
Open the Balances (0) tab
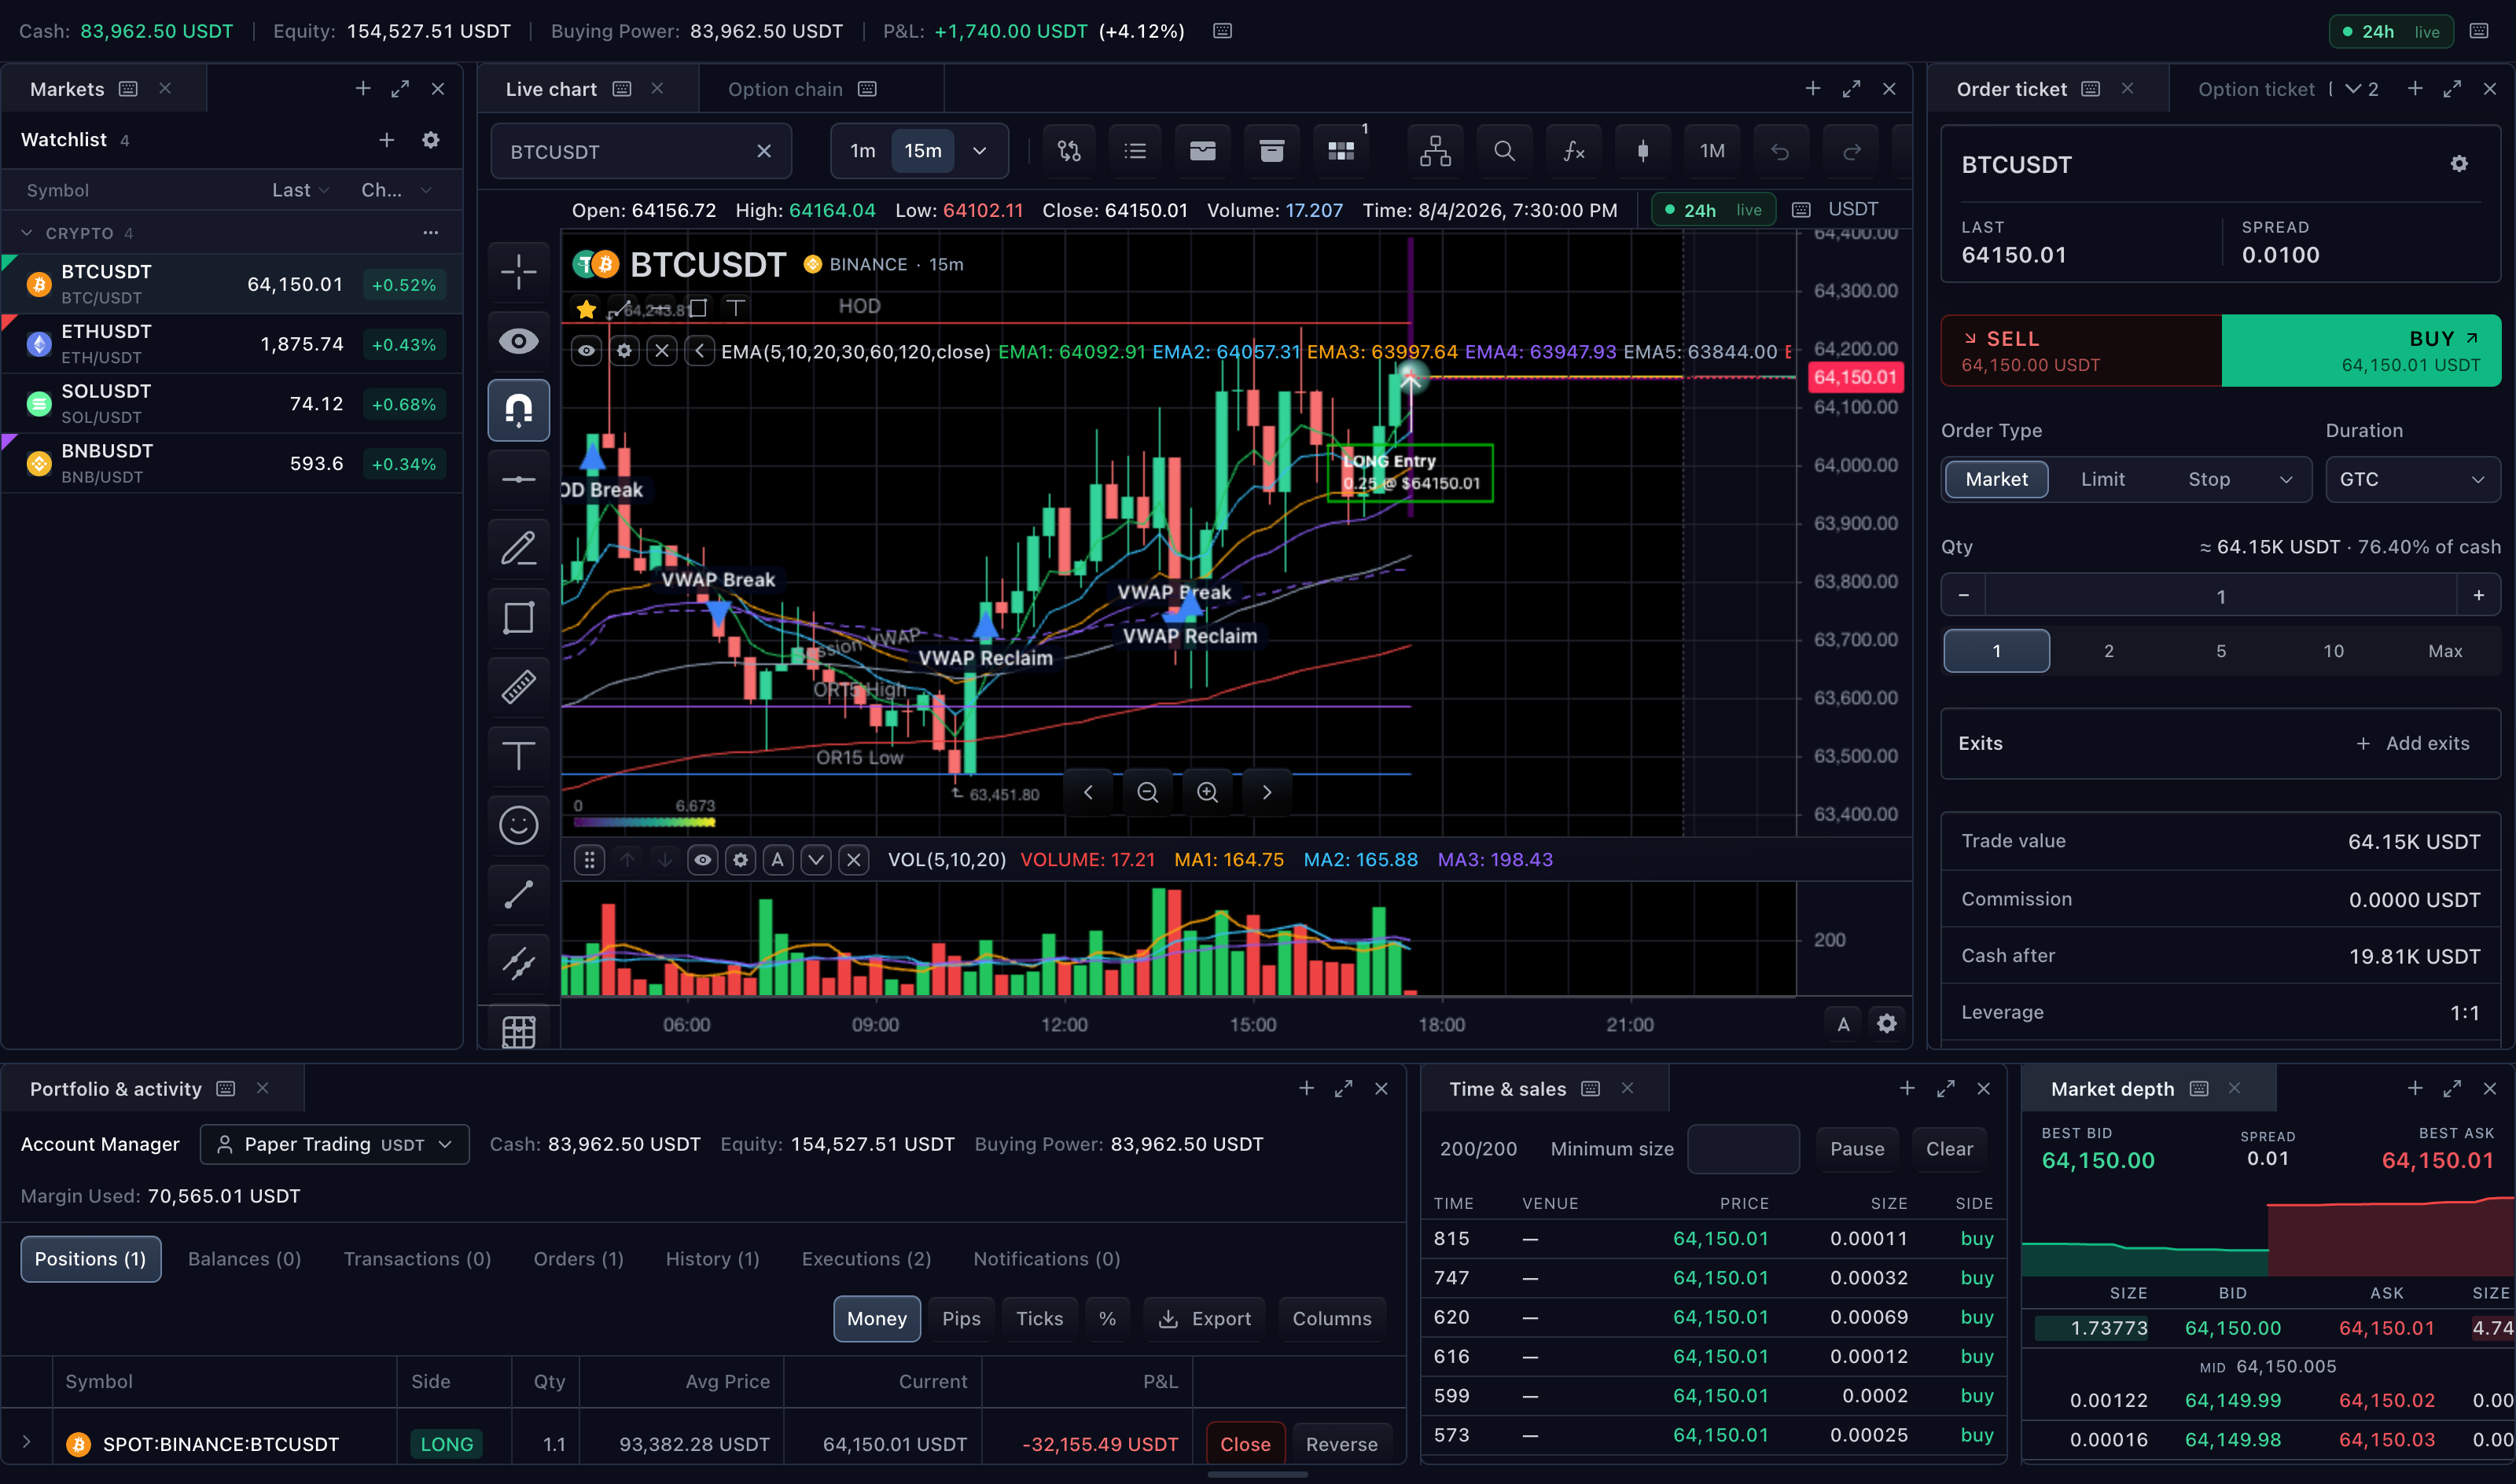(244, 1258)
